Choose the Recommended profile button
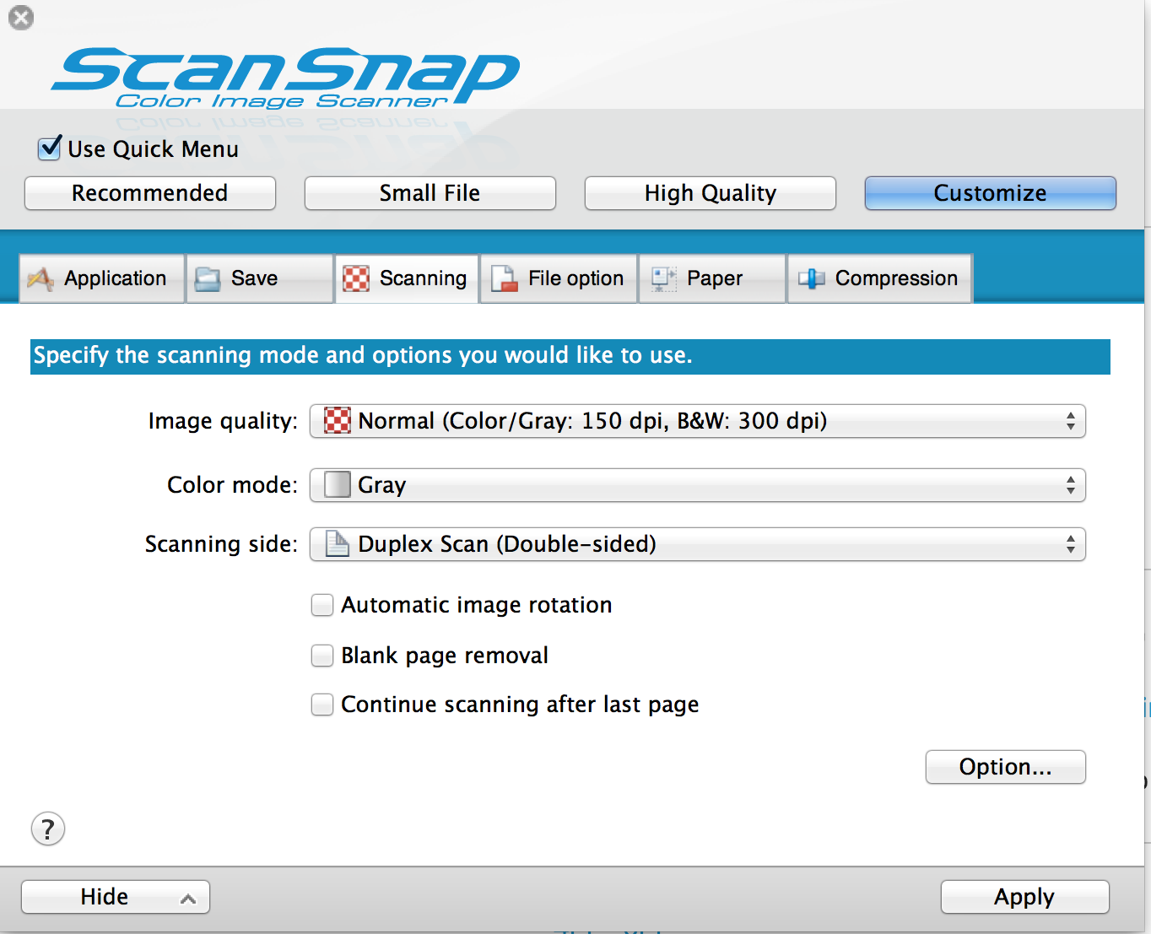 tap(150, 193)
